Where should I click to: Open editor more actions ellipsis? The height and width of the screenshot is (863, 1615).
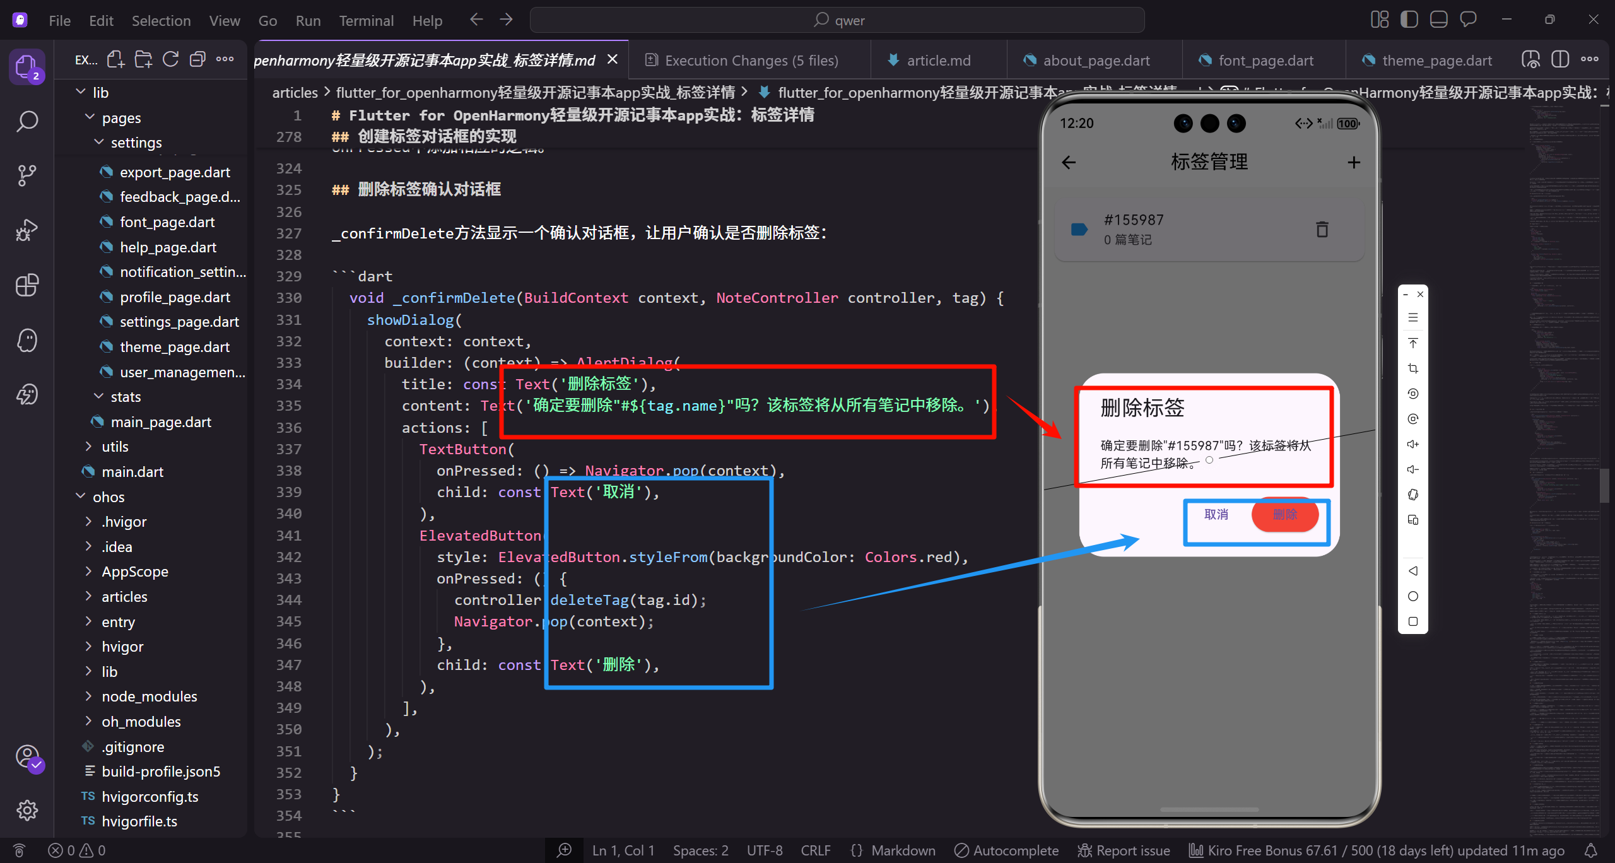tap(1589, 60)
